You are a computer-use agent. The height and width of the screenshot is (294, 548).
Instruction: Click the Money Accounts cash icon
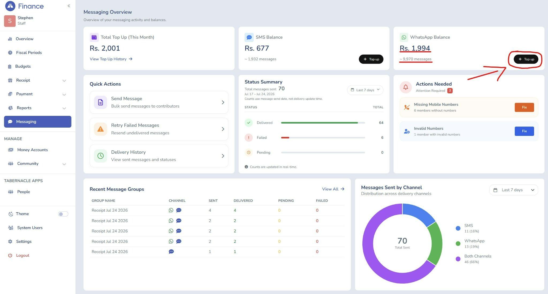point(11,150)
